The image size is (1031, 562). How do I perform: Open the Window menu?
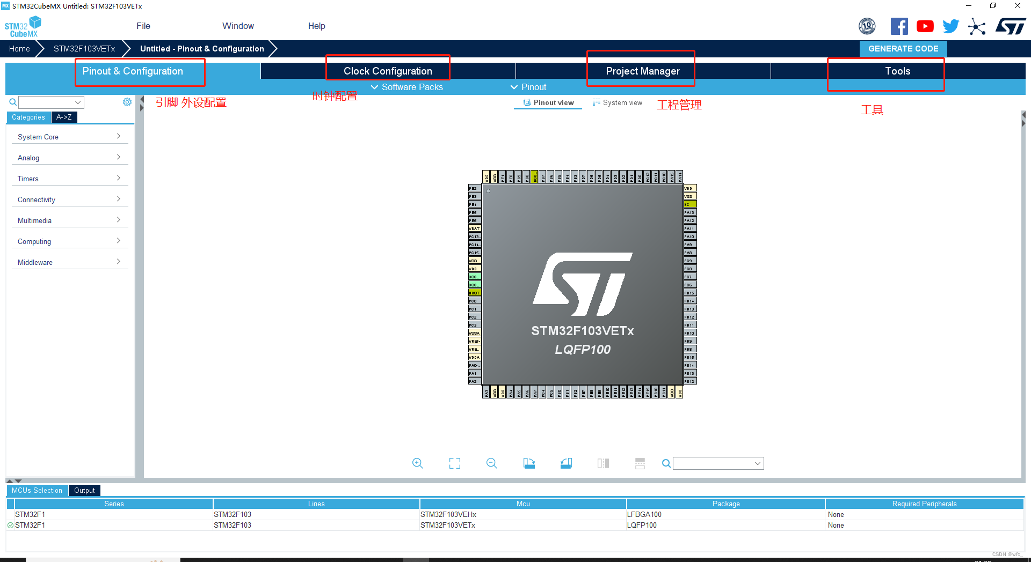pyautogui.click(x=238, y=26)
